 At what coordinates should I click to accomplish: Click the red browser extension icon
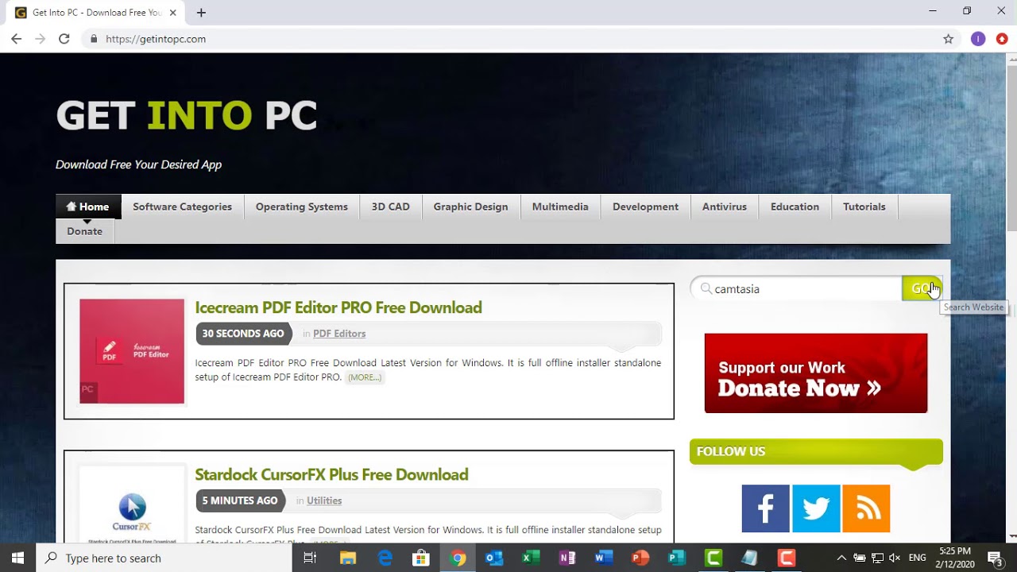tap(1002, 39)
